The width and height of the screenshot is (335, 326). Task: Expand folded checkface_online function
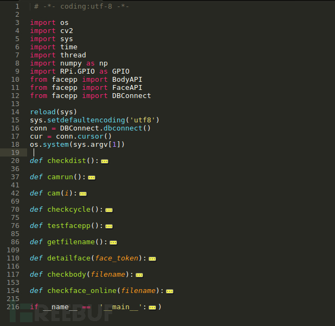pos(170,291)
